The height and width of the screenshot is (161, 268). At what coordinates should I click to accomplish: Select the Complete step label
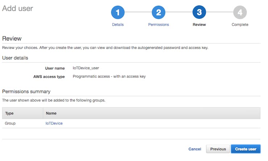click(240, 25)
